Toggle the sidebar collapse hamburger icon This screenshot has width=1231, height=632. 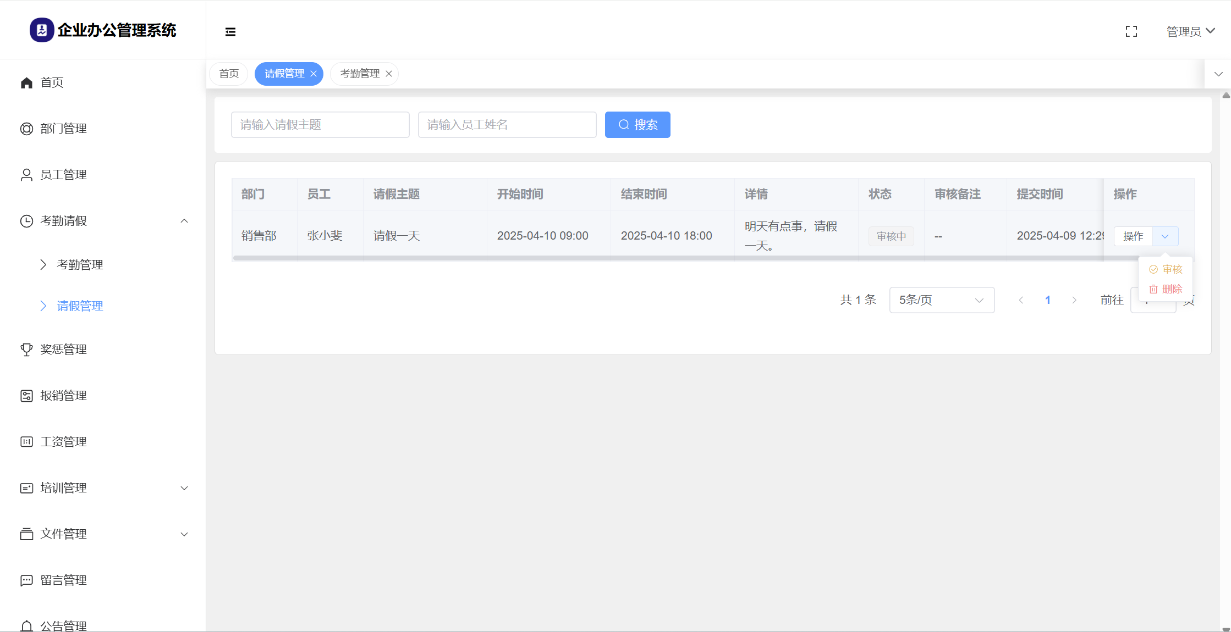click(230, 32)
